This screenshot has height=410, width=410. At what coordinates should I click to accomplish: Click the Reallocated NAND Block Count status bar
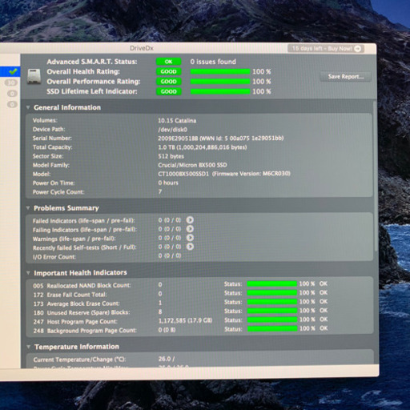(271, 283)
